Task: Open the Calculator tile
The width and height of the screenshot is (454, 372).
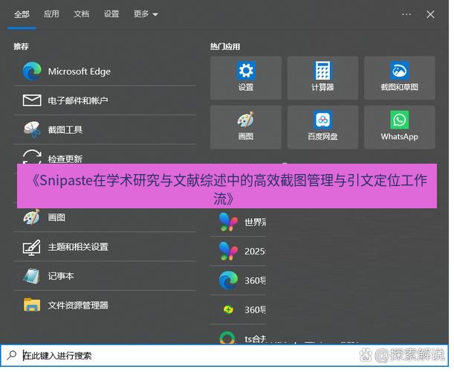Action: click(x=322, y=77)
